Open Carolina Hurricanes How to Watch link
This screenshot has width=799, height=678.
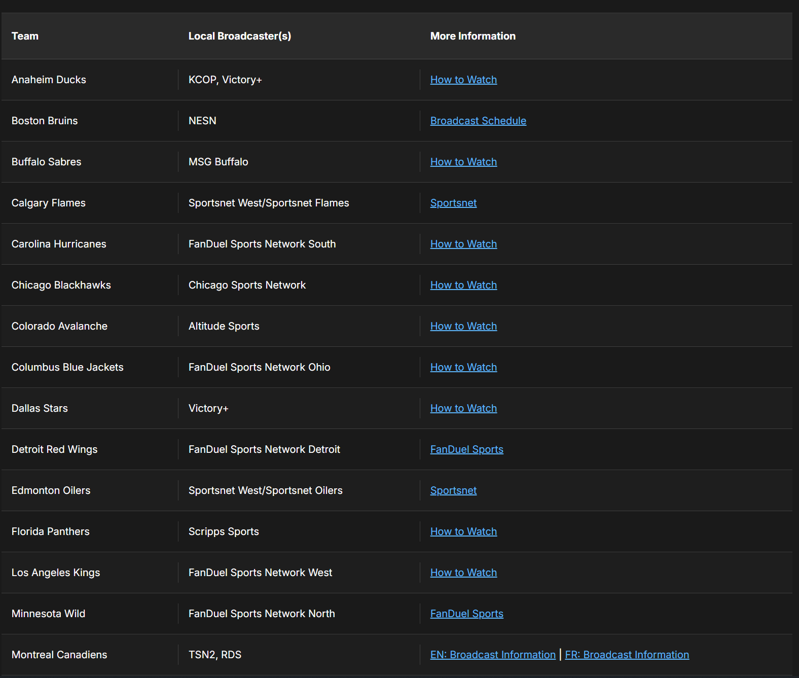(x=463, y=244)
